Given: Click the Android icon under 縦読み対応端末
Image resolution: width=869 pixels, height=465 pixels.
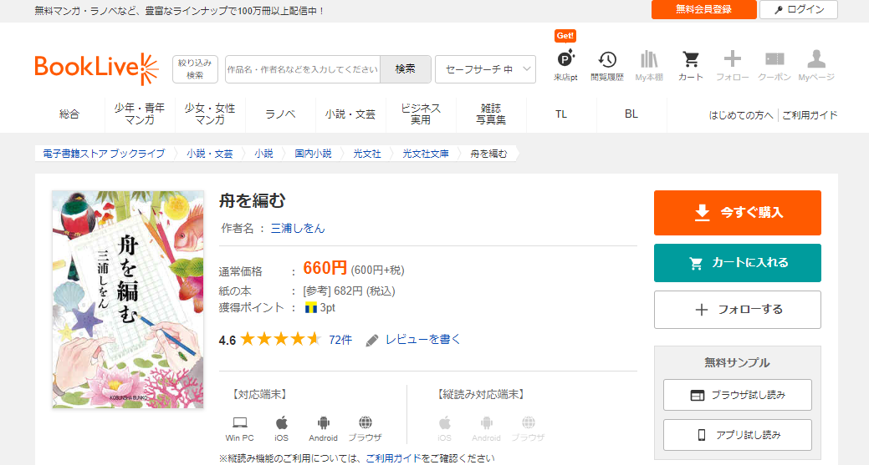Looking at the screenshot, I should (x=486, y=423).
